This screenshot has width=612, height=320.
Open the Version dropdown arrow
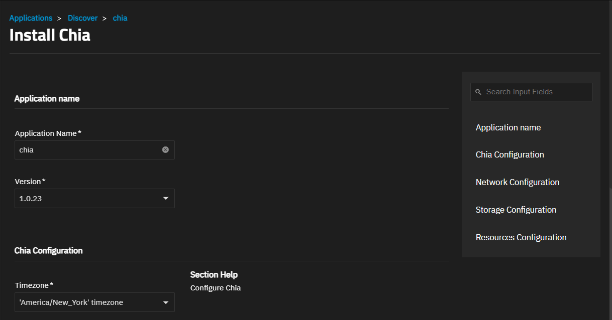coord(166,199)
